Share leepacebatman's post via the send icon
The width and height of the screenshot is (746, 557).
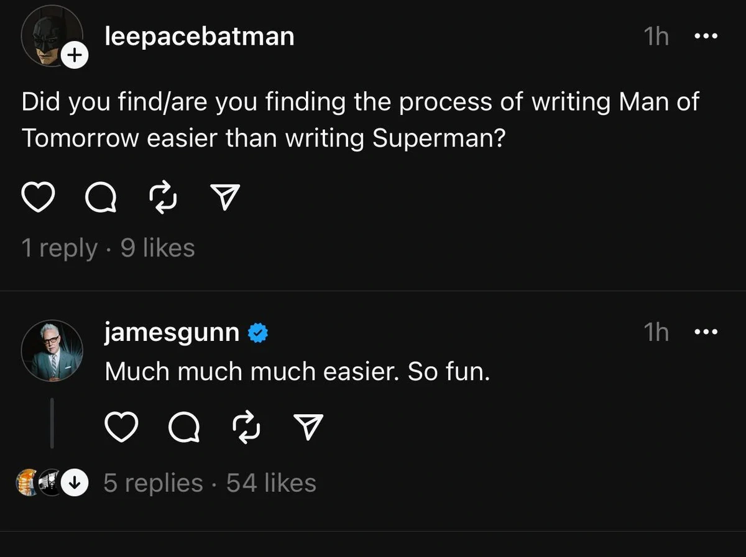tap(226, 197)
